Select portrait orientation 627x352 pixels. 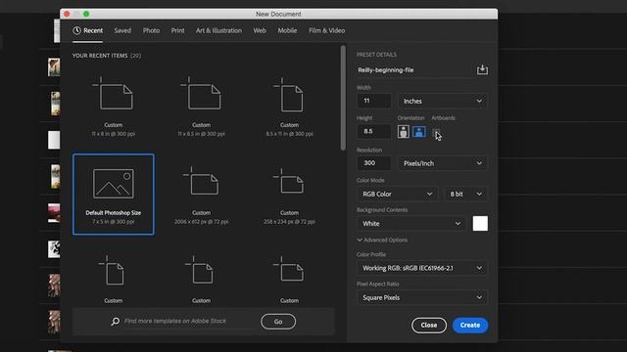pyautogui.click(x=403, y=131)
